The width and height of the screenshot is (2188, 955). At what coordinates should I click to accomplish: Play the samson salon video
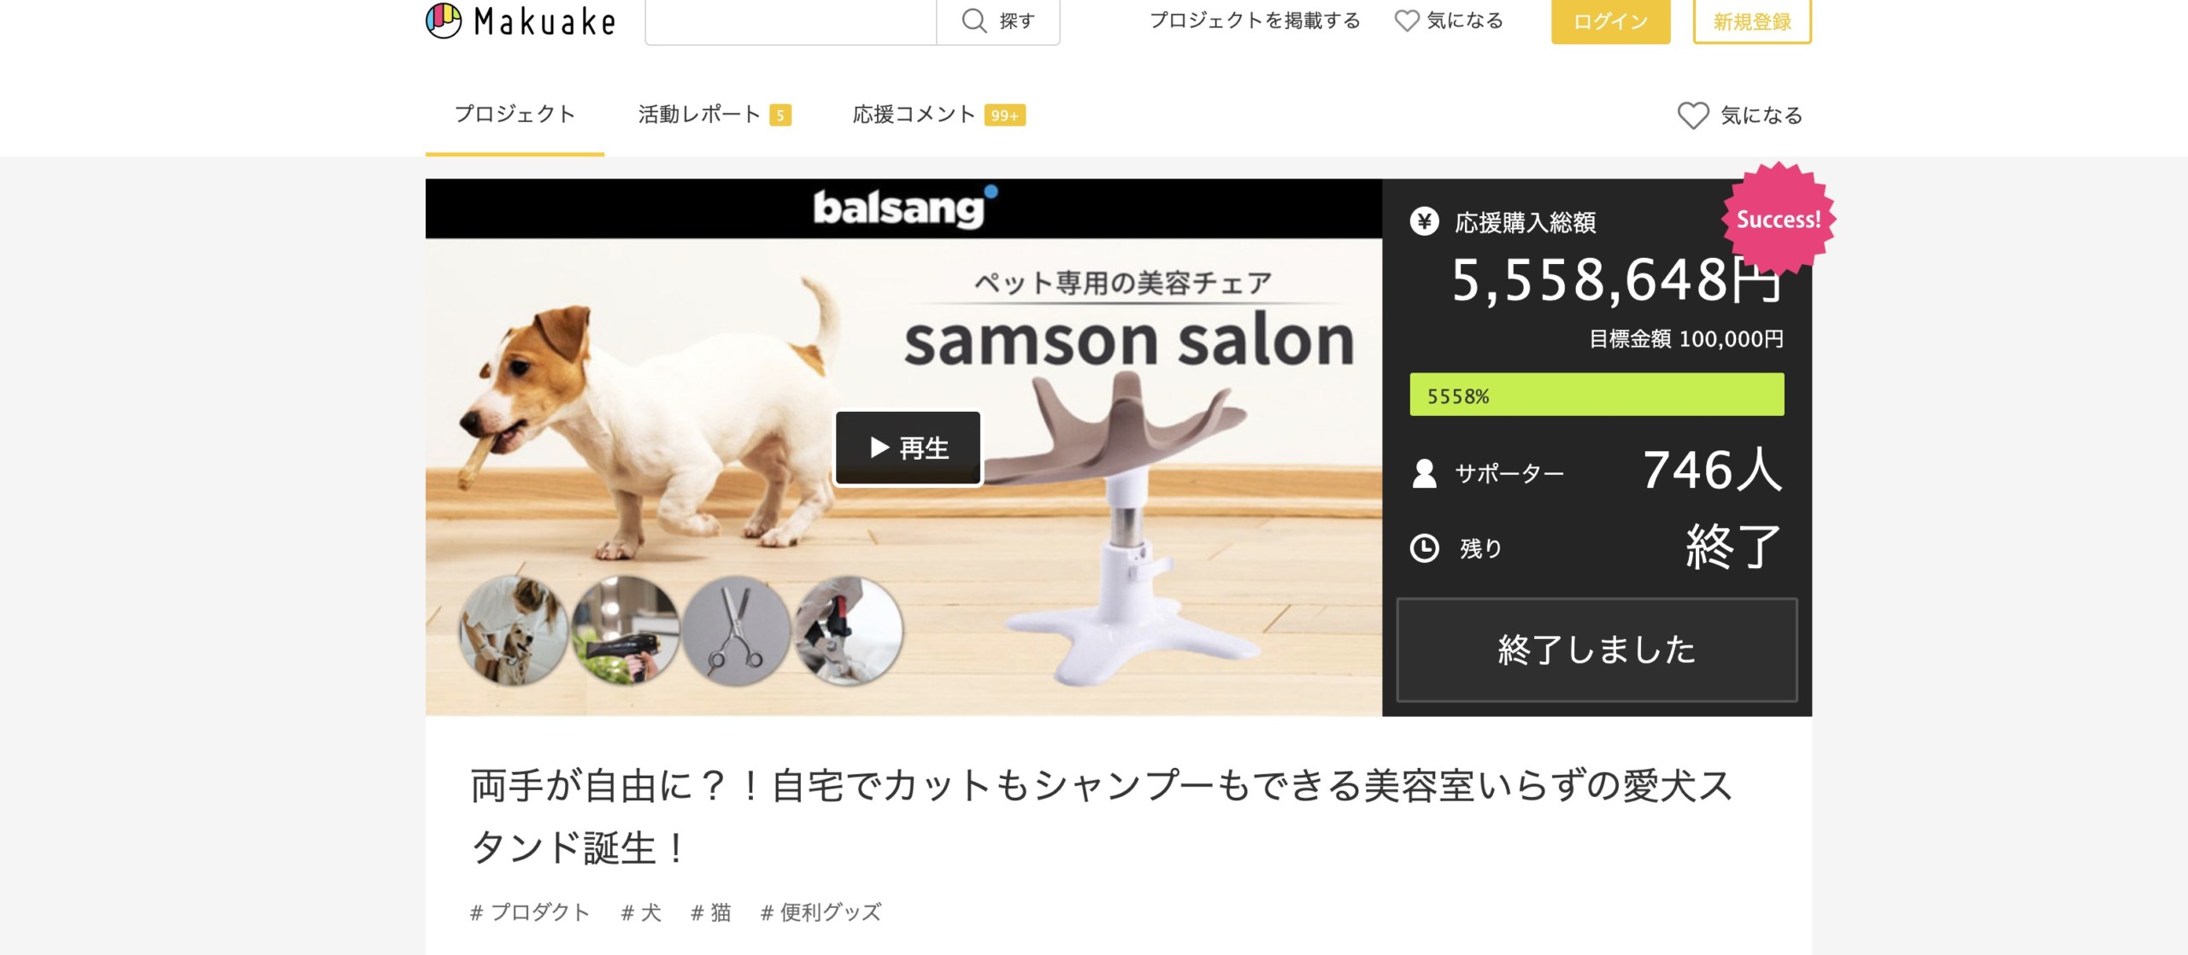[x=908, y=448]
